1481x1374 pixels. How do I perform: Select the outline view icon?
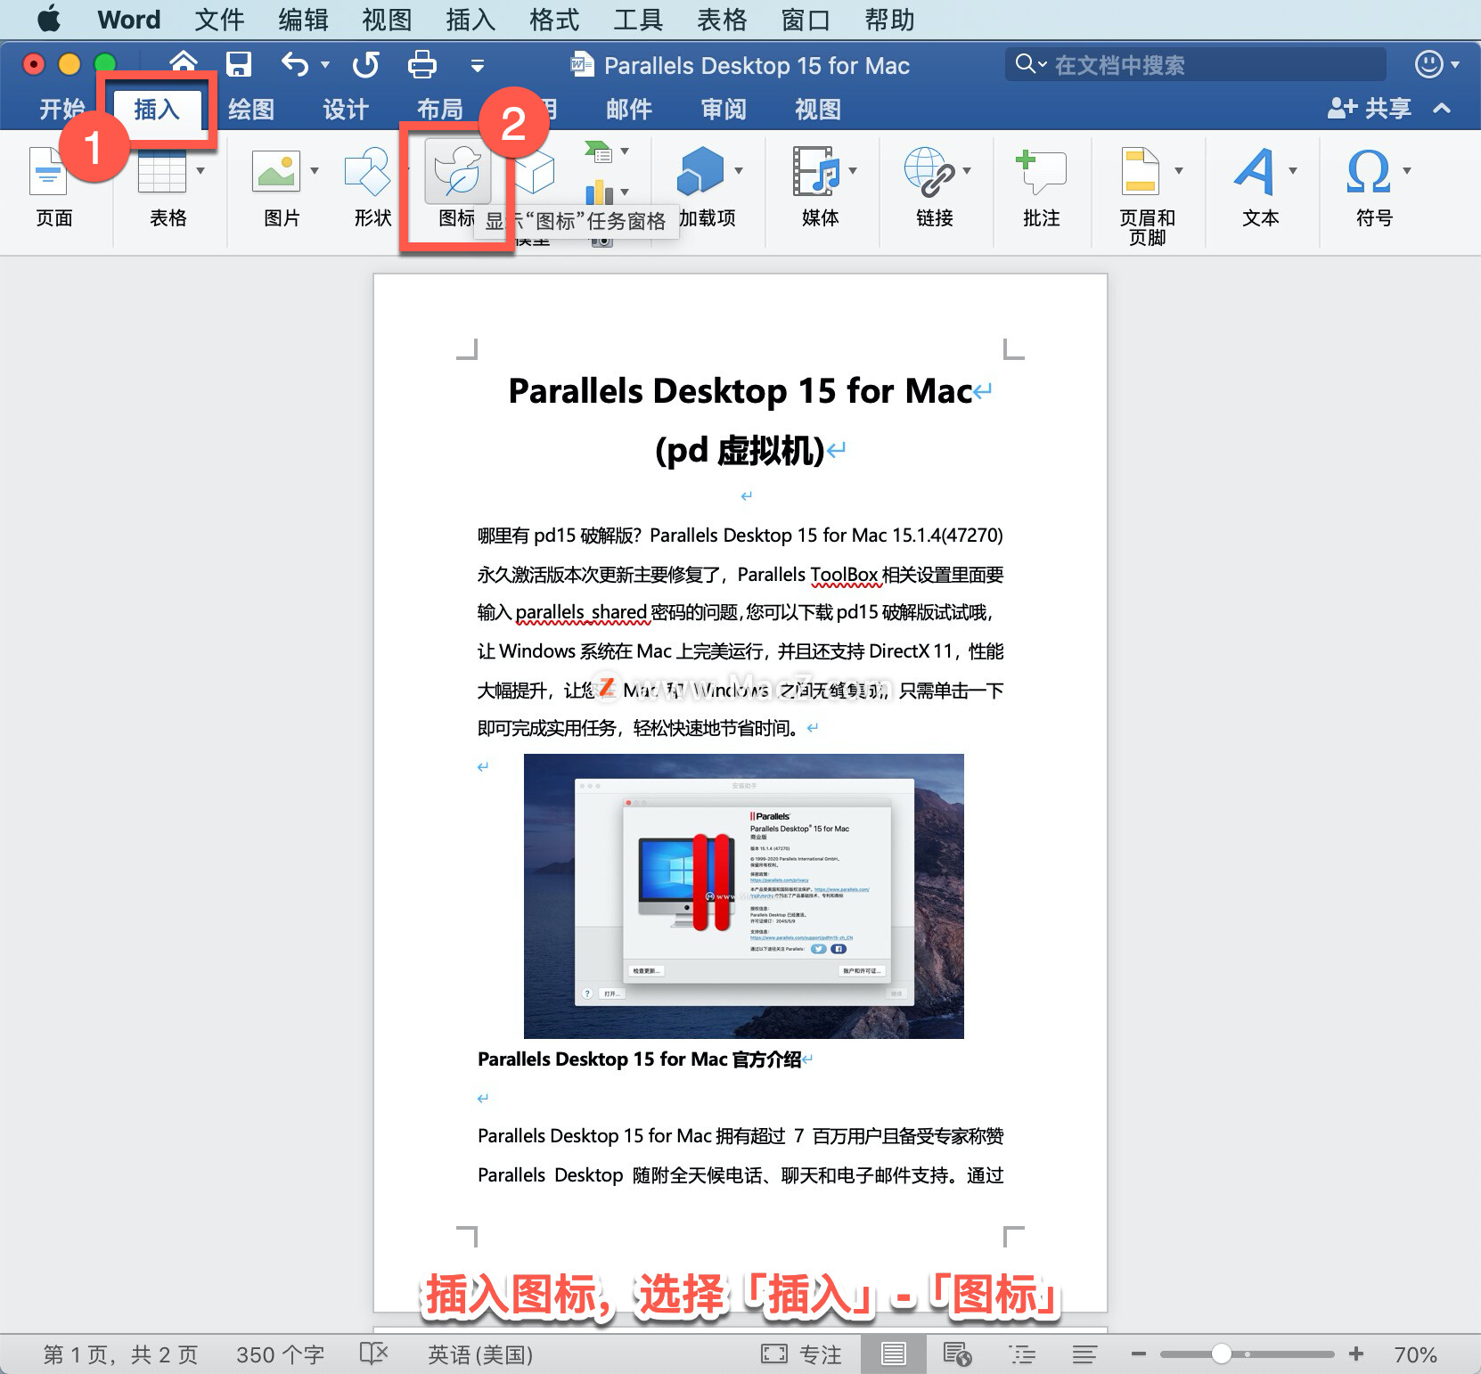coord(1022,1354)
